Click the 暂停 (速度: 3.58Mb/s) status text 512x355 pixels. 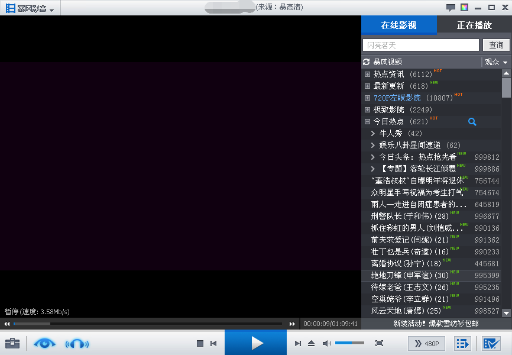coord(37,312)
